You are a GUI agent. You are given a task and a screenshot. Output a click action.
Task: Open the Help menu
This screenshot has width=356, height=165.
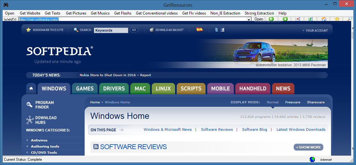pyautogui.click(x=282, y=13)
